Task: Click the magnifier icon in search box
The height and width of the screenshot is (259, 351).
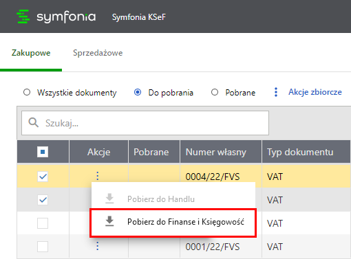Action: [34, 123]
